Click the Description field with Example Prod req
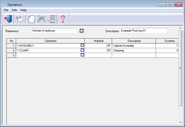 pos(144,31)
